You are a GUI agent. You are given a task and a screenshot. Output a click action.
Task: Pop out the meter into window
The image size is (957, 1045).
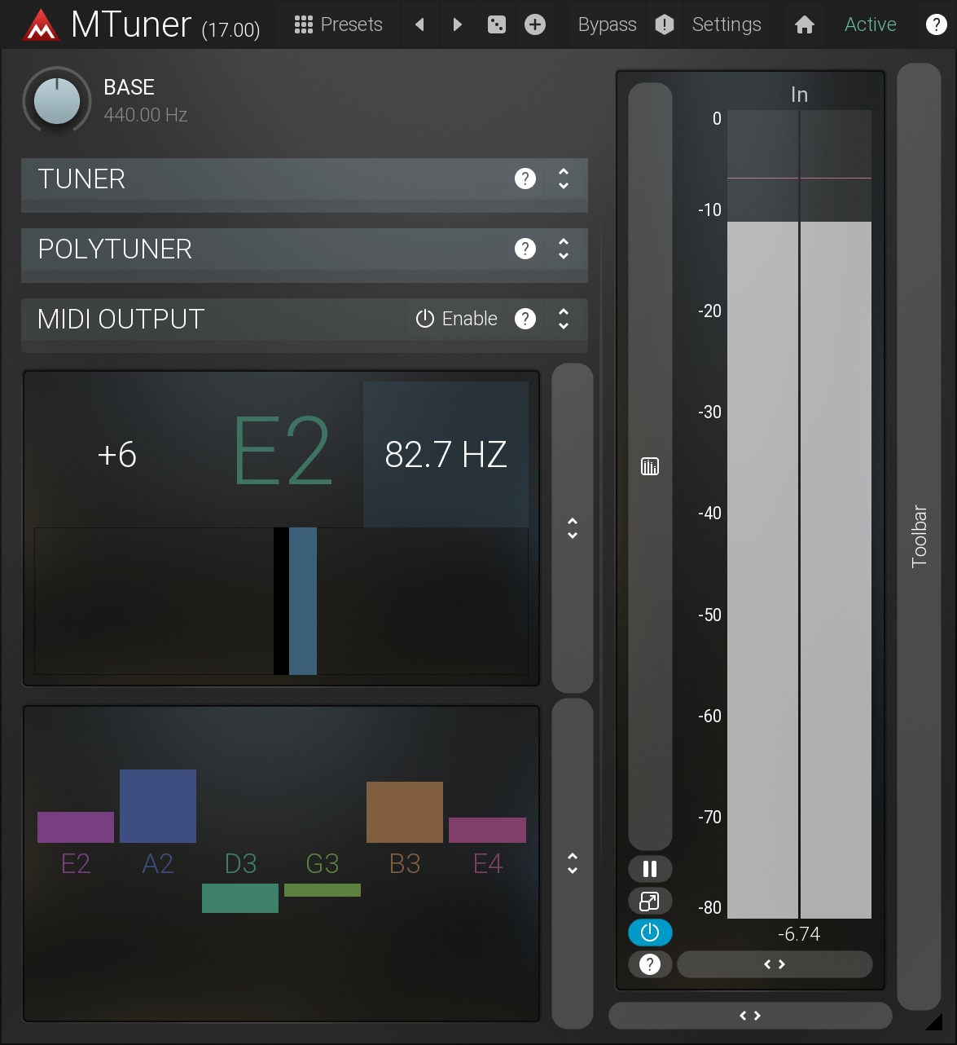650,901
